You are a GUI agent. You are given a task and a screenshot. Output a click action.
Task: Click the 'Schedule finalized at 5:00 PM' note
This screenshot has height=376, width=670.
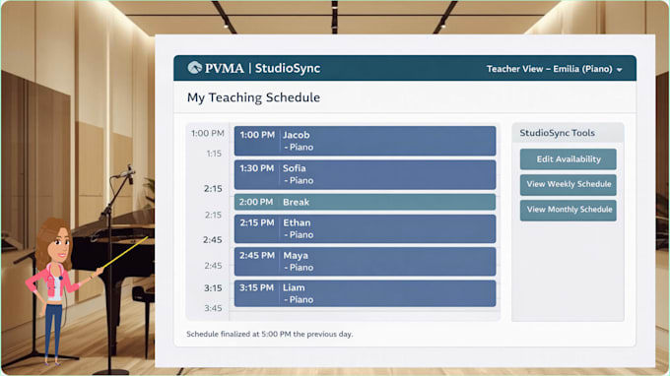pos(270,335)
